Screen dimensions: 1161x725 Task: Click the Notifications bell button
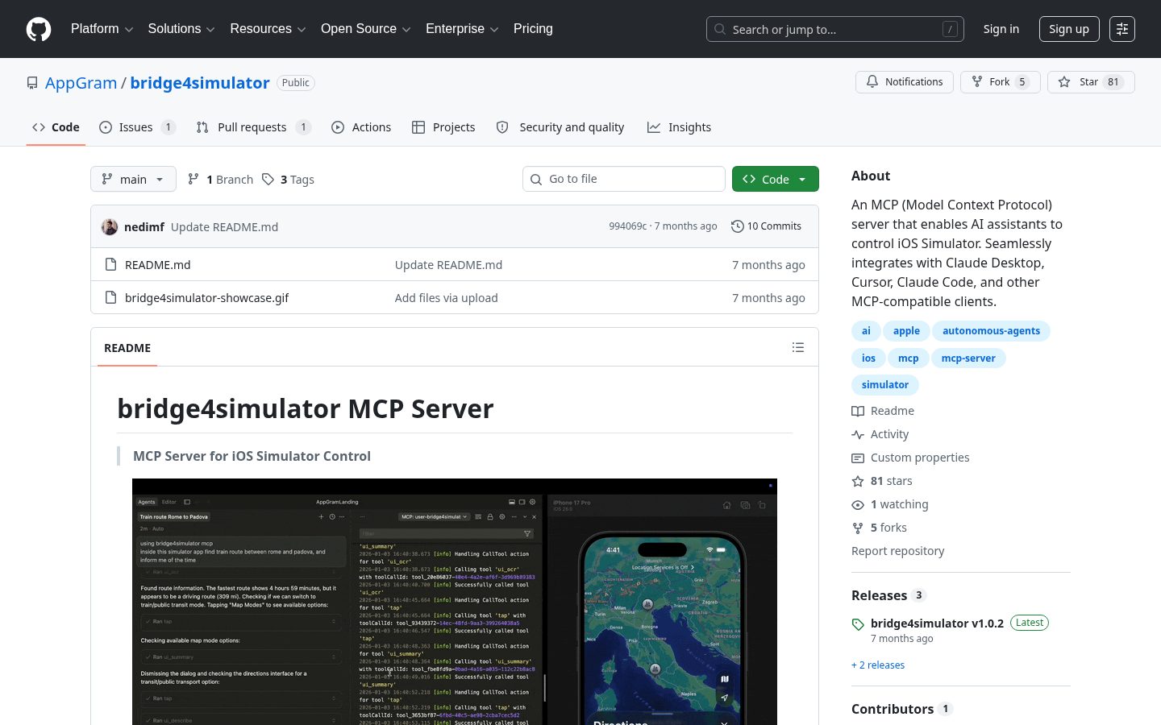coord(905,82)
